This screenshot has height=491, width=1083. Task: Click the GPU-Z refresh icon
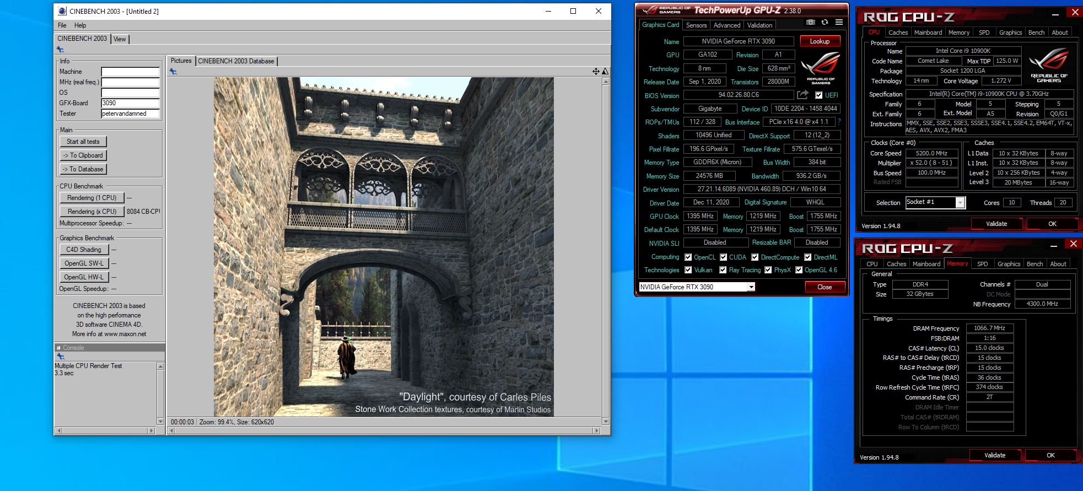tap(825, 23)
